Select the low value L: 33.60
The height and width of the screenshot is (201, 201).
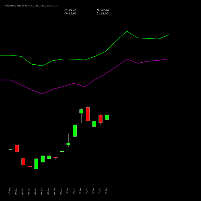(x=103, y=14)
